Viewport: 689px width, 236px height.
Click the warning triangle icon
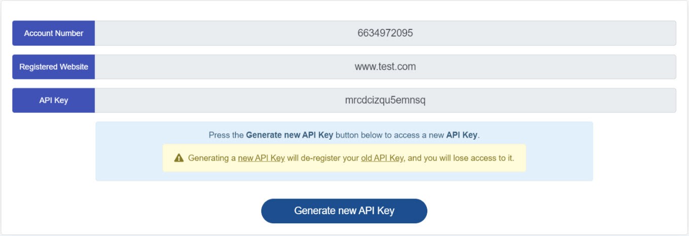(178, 158)
